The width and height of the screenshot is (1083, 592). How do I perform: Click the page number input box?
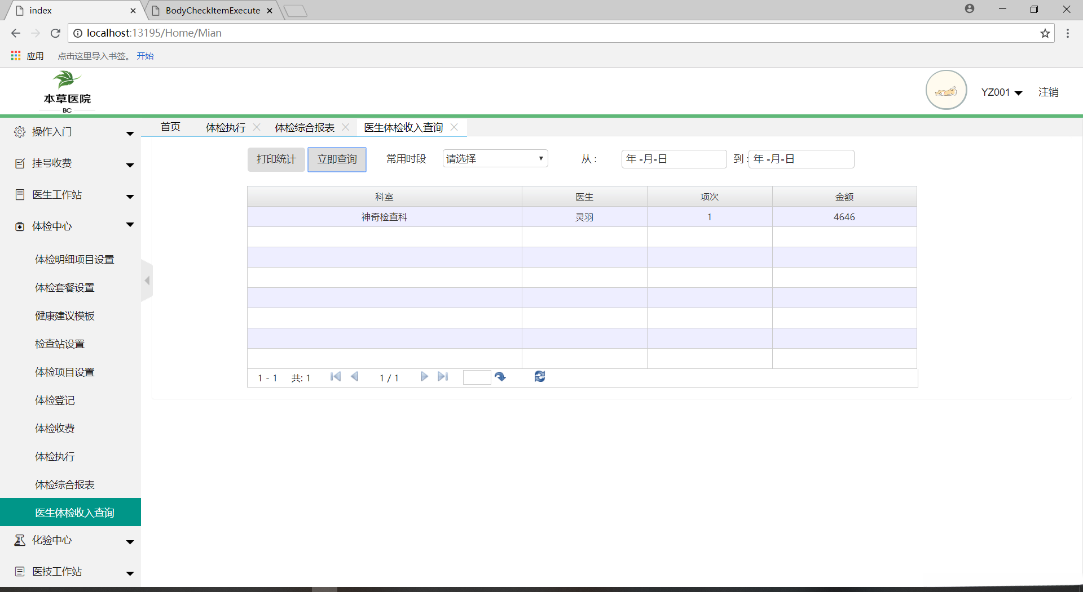coord(477,377)
